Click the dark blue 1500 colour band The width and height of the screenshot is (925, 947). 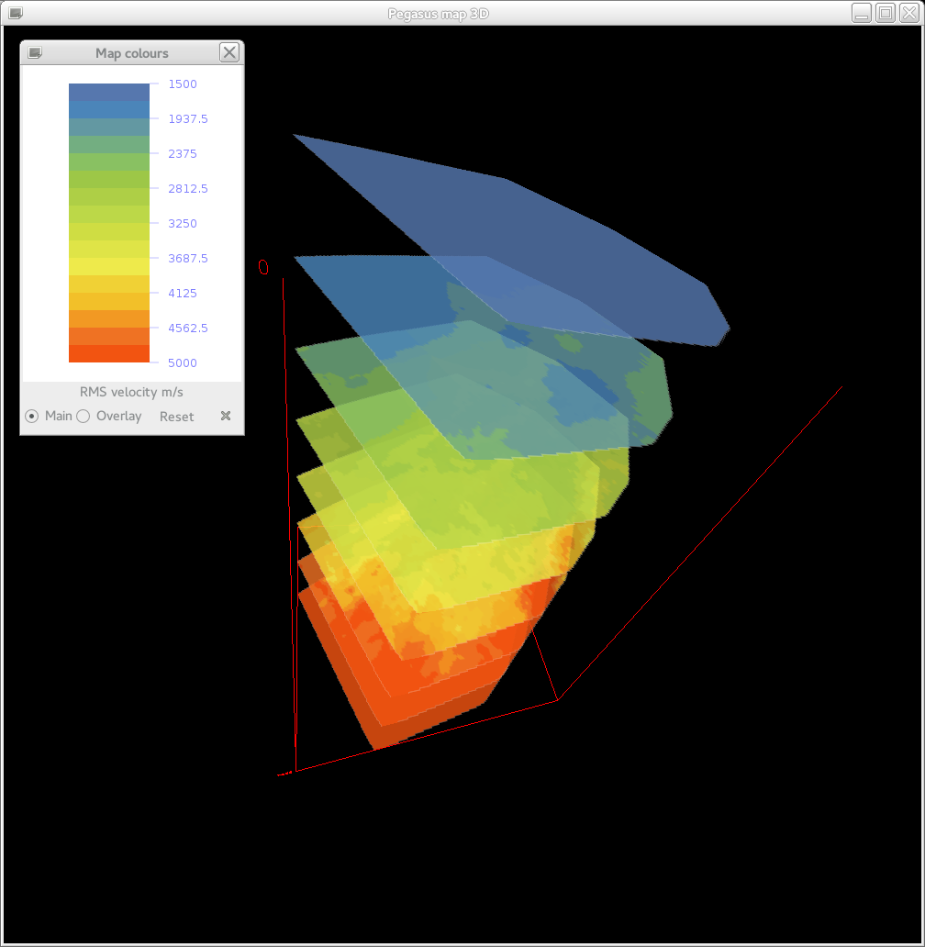108,92
